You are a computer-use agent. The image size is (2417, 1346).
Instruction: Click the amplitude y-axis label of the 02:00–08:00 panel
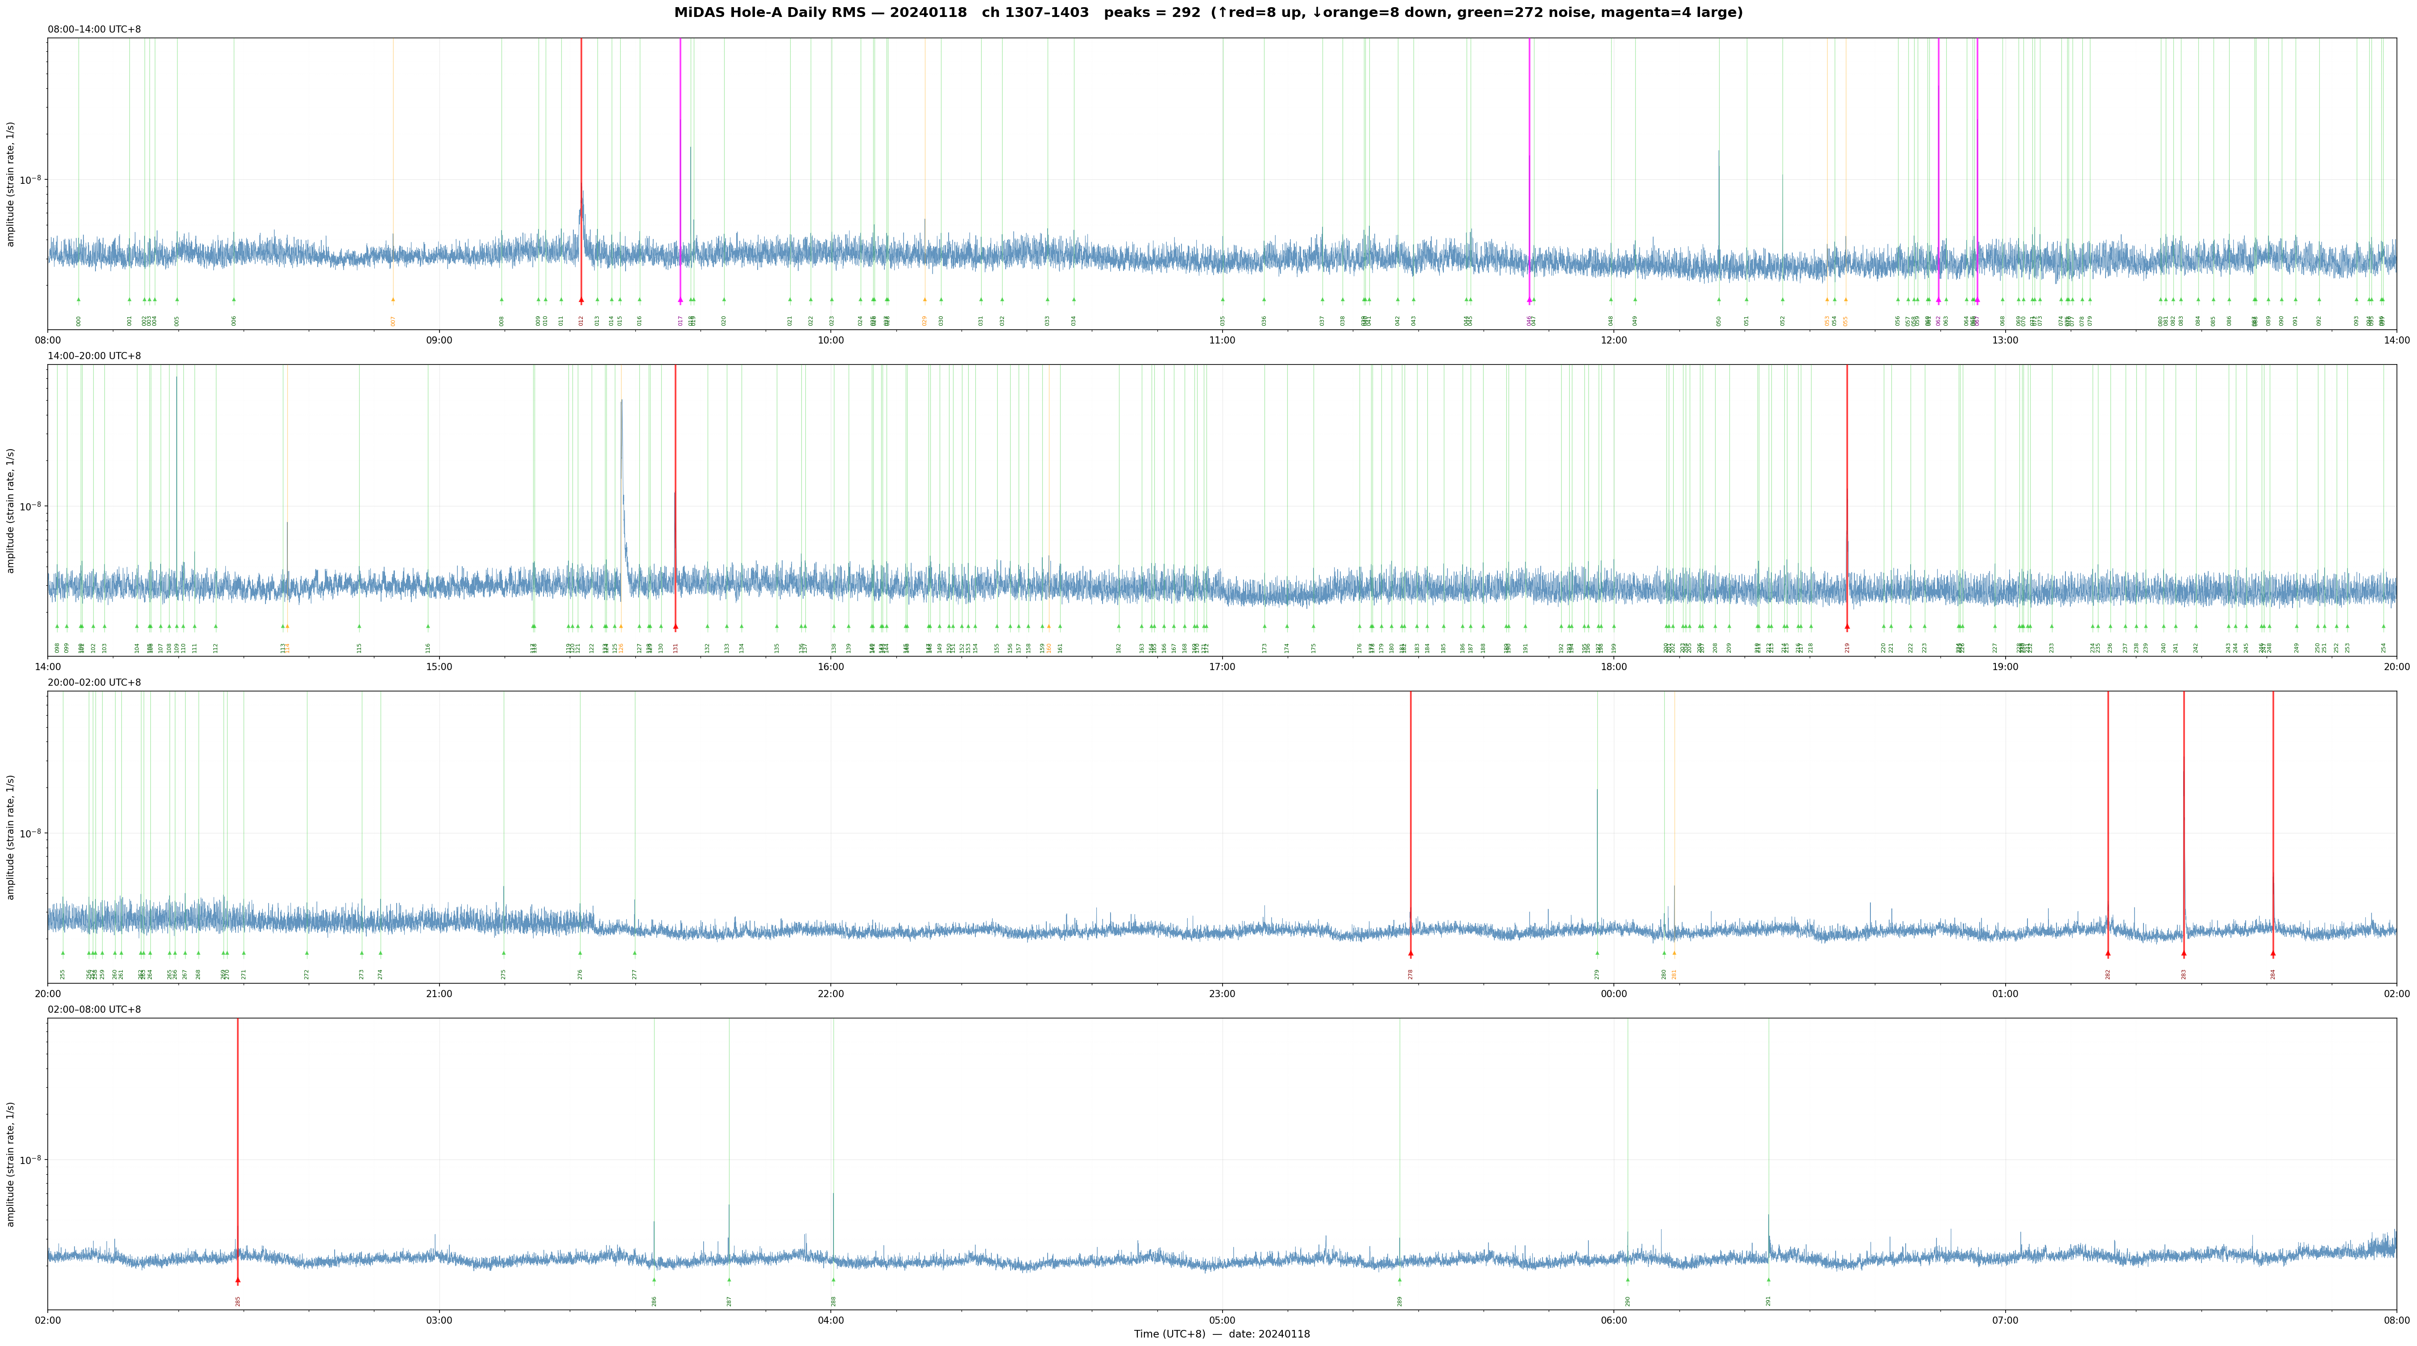[x=11, y=1164]
